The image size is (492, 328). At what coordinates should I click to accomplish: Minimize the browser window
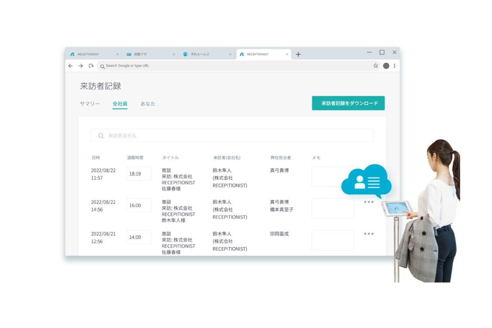[369, 52]
